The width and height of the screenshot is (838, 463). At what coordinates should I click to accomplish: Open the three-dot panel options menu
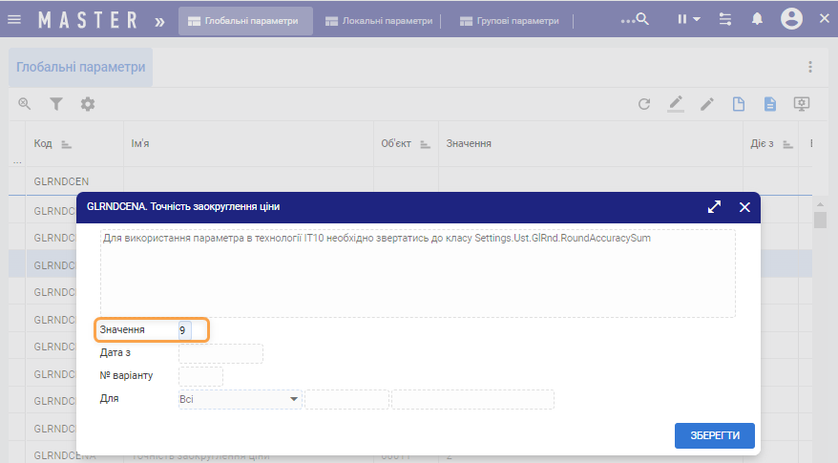(810, 67)
